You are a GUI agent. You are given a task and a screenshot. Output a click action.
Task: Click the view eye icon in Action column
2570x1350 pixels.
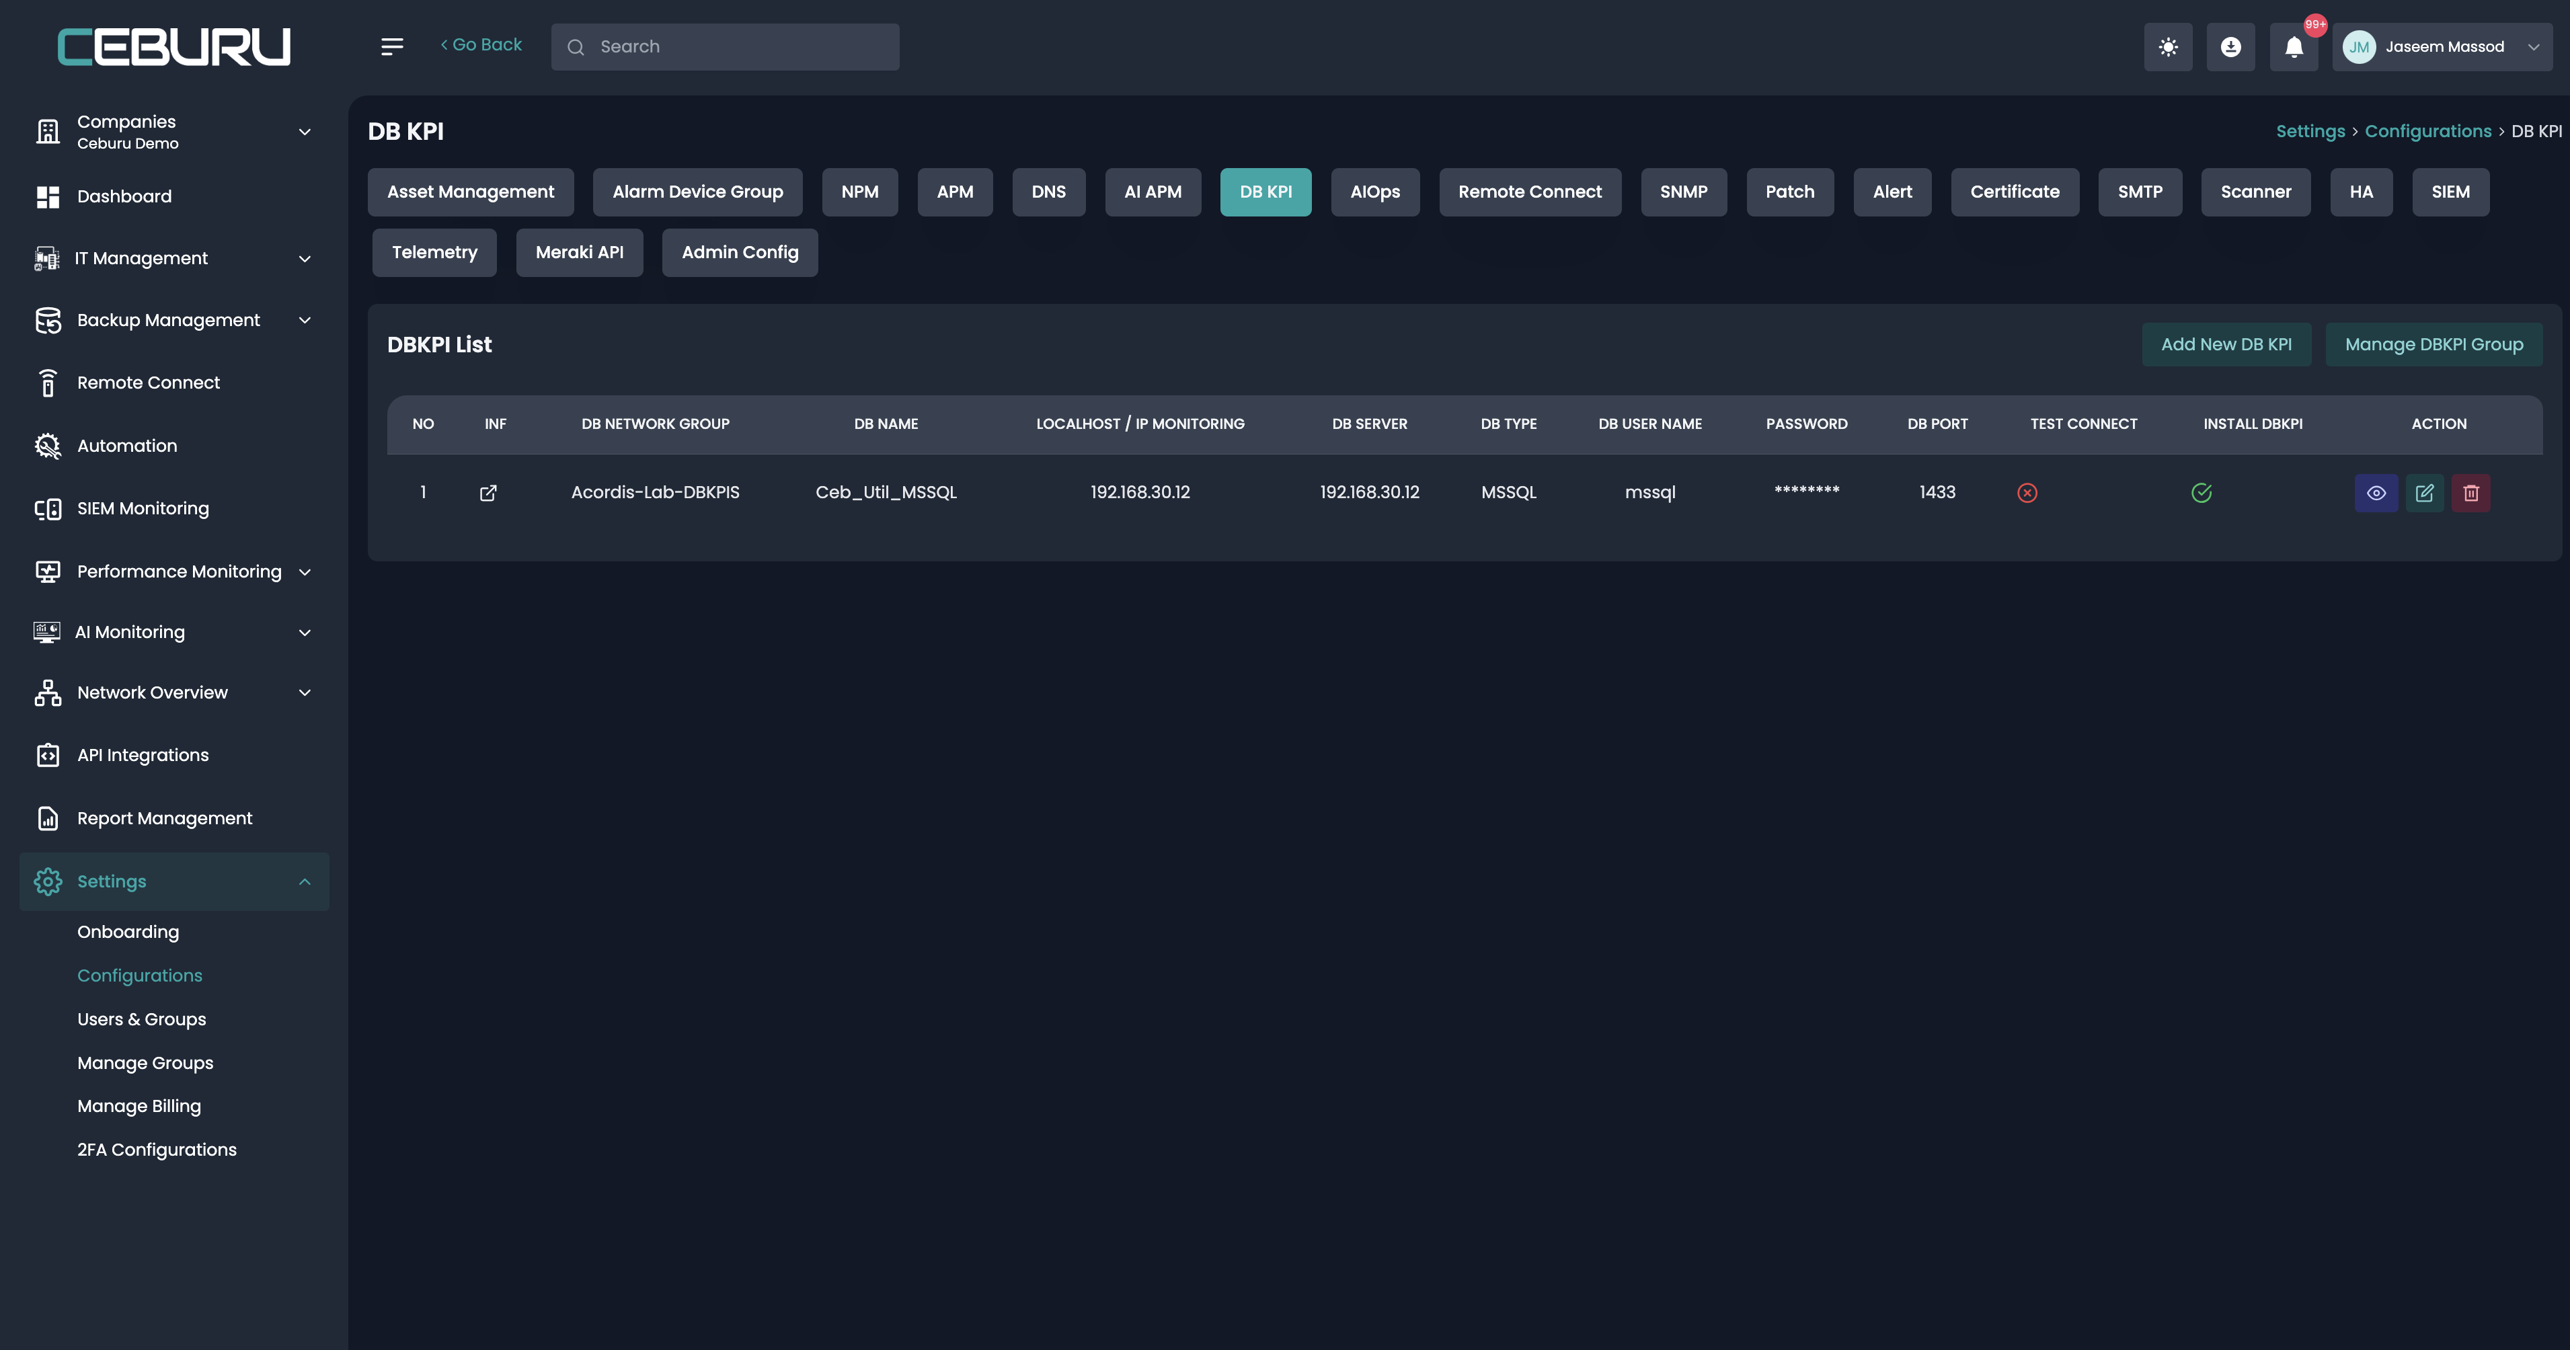(2376, 493)
